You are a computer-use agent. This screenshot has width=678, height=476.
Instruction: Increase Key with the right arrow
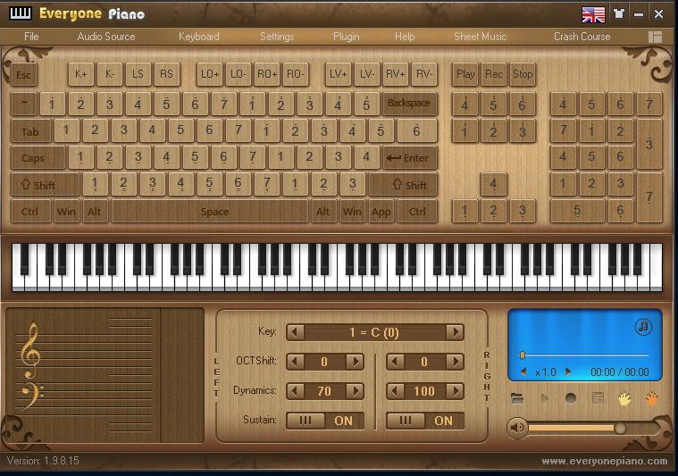coord(455,332)
